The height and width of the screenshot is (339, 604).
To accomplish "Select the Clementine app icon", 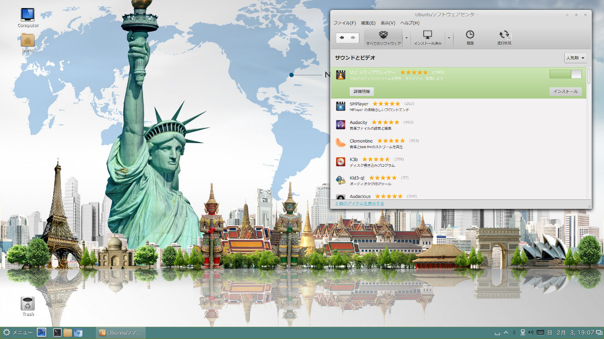I will click(x=340, y=143).
